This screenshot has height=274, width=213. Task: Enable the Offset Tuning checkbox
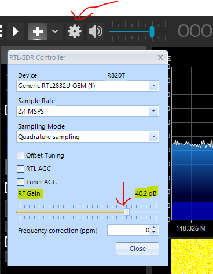click(20, 155)
